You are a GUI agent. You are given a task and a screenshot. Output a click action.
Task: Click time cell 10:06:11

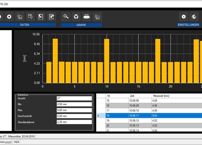coord(140,115)
